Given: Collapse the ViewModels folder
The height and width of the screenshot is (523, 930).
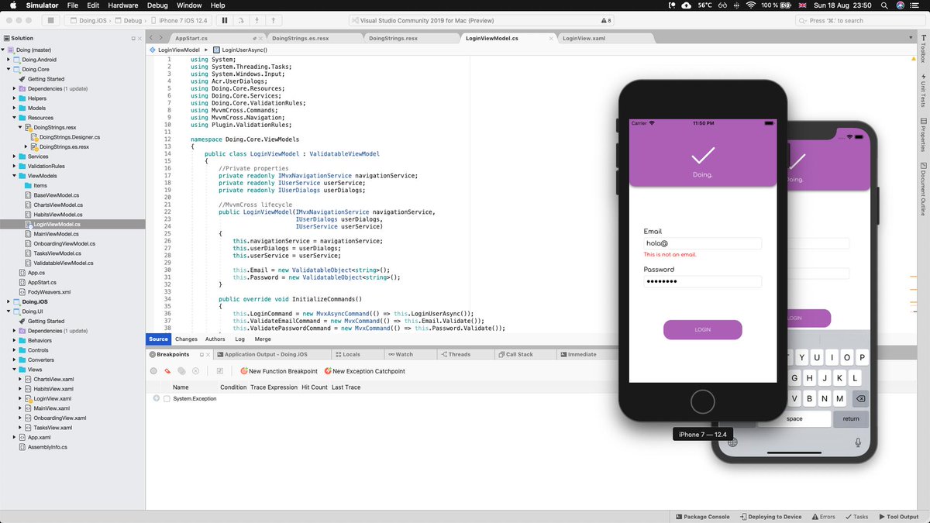Looking at the screenshot, I should point(14,176).
